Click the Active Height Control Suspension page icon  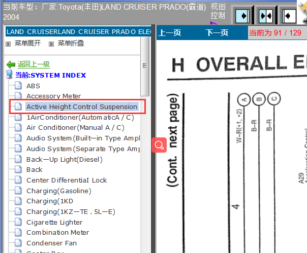(18, 106)
